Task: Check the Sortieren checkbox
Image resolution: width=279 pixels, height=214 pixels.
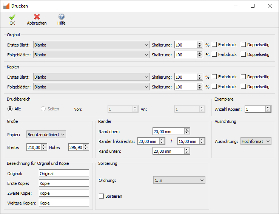Action: click(x=101, y=196)
